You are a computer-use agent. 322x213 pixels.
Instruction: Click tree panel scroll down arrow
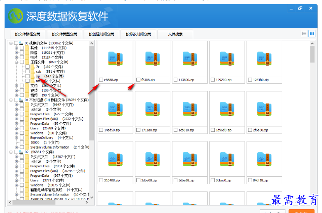[91, 197]
